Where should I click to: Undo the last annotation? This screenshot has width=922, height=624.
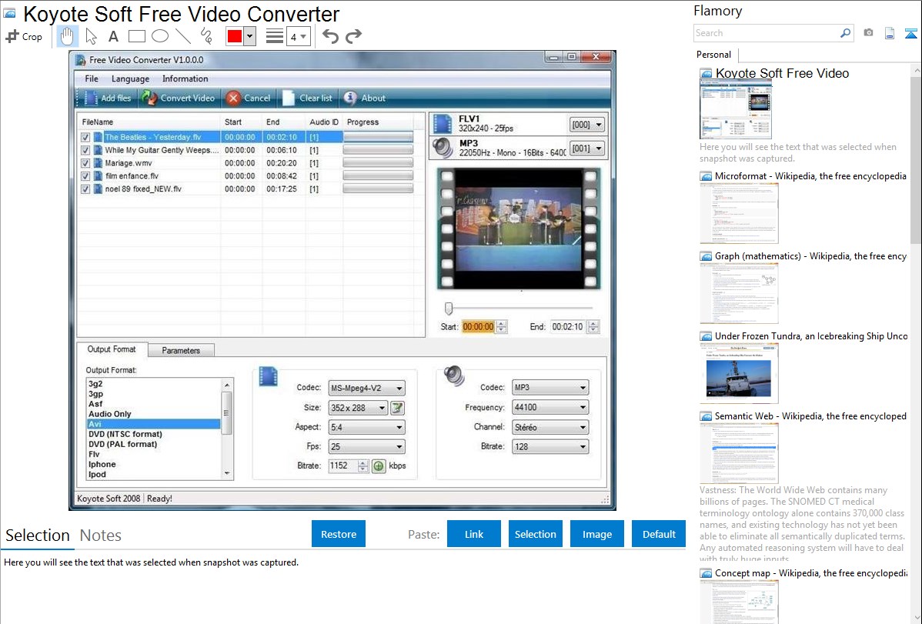tap(330, 36)
